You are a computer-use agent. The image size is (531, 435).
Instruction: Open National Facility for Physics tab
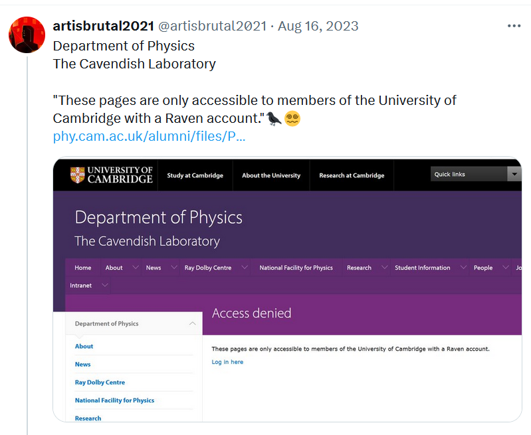pyautogui.click(x=296, y=268)
